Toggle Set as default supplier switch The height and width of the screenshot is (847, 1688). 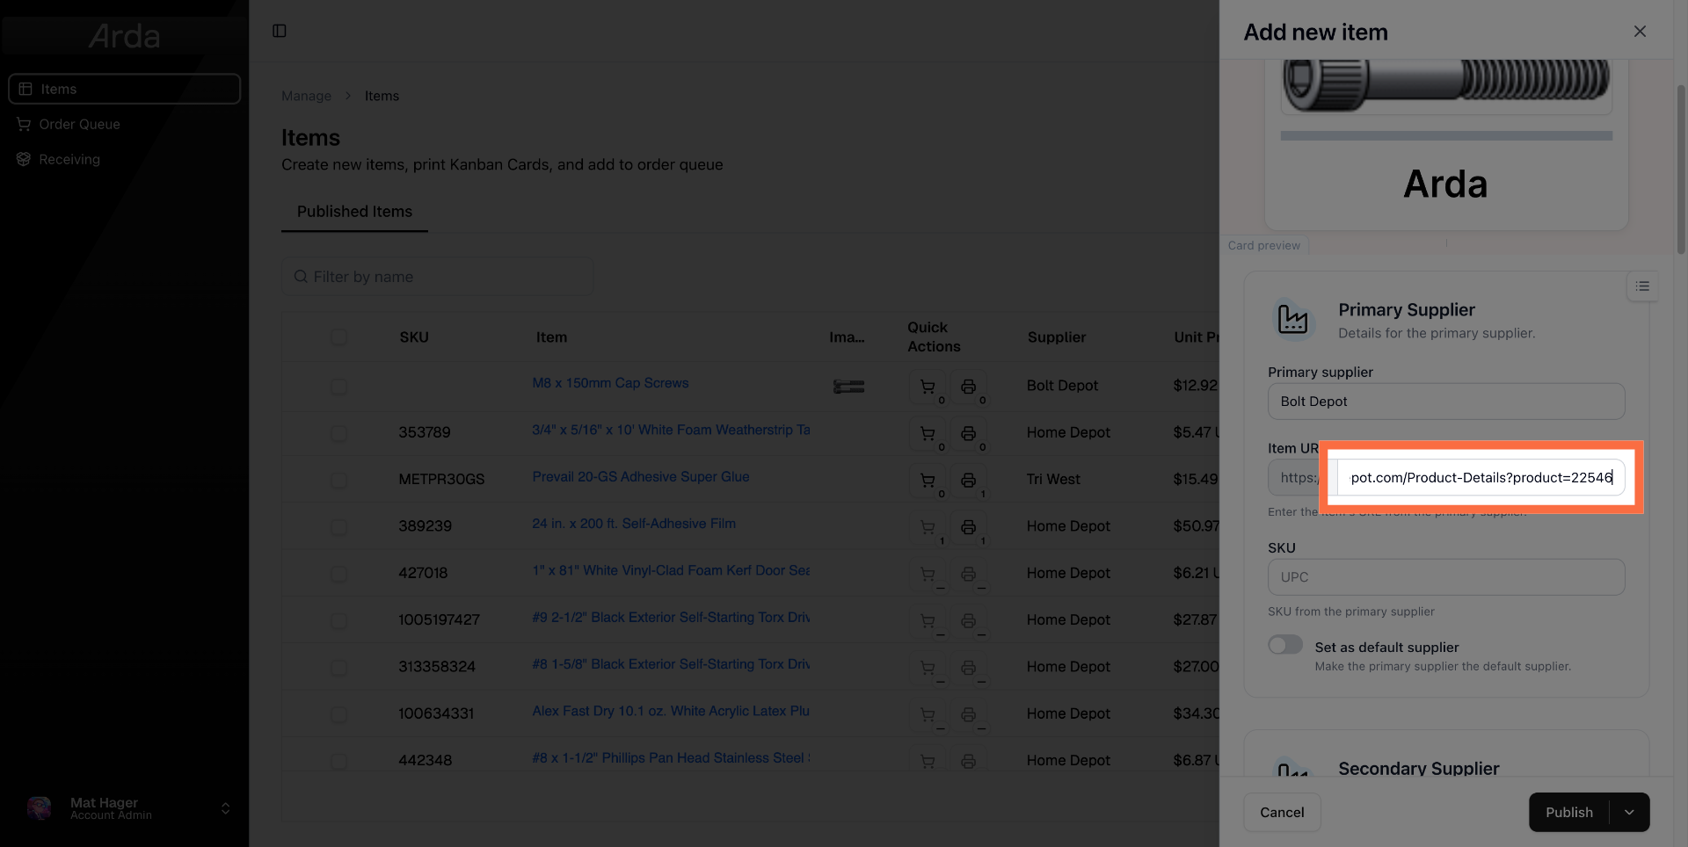1285,645
